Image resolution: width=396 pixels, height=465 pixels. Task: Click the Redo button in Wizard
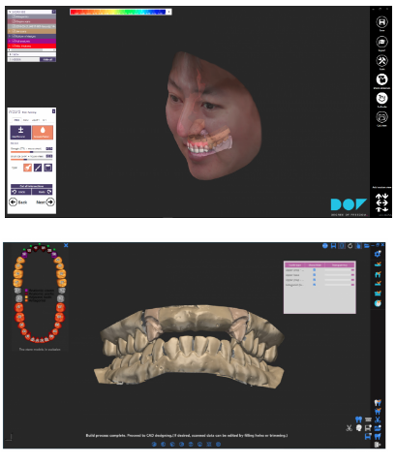43,192
